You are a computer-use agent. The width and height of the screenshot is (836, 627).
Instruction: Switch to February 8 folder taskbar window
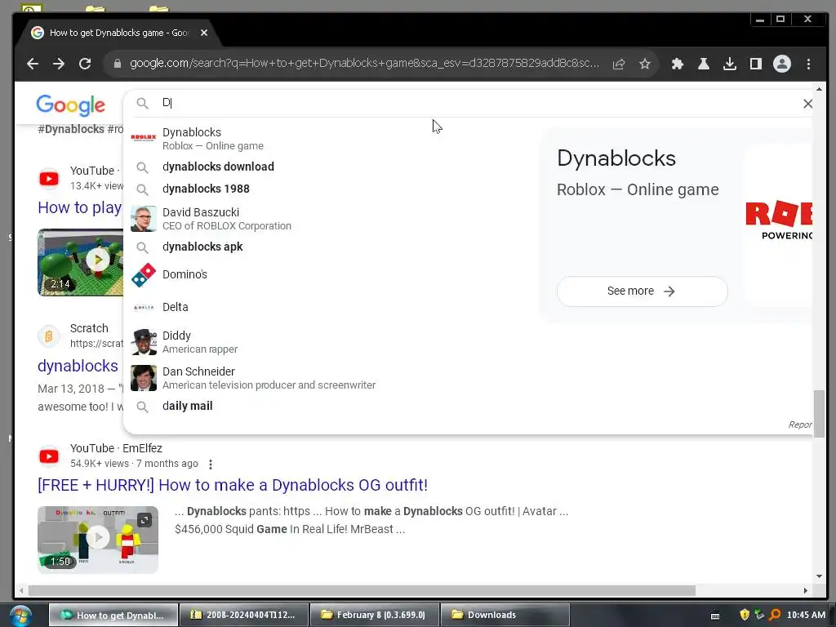coord(375,615)
